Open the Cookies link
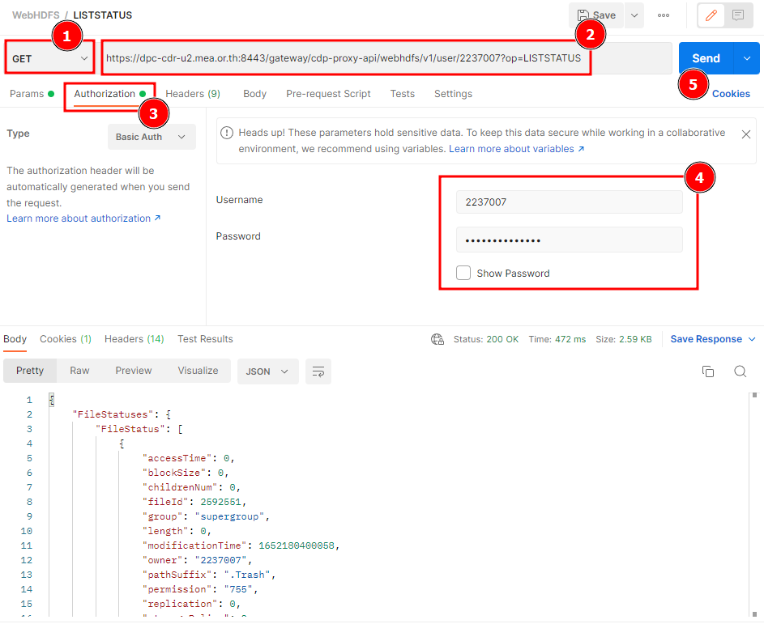Screen dimensions: 764x624 pyautogui.click(x=731, y=94)
